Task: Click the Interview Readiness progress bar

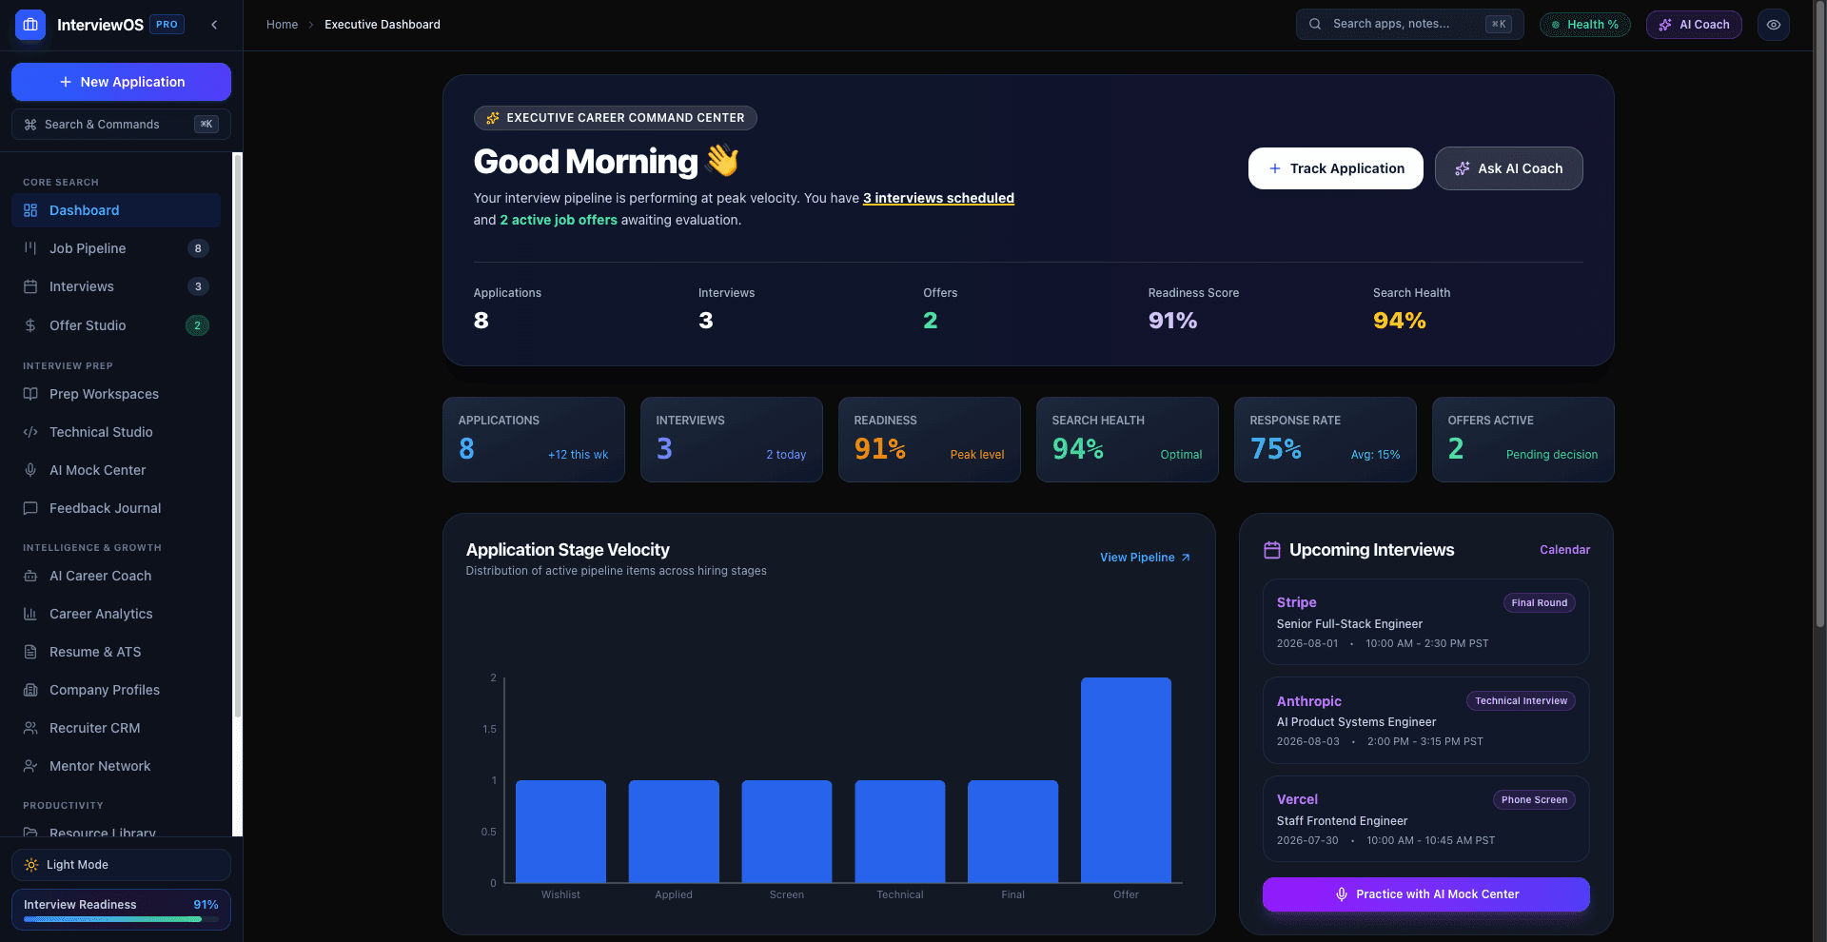Action: click(x=121, y=919)
